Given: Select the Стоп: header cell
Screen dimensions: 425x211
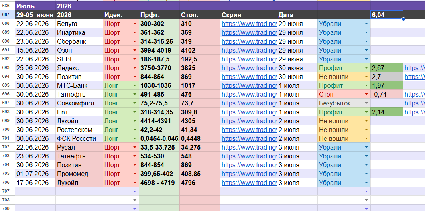Looking at the screenshot, I should 200,15.
